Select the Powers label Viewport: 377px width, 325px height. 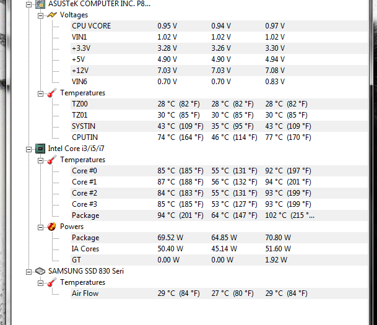[x=72, y=227]
